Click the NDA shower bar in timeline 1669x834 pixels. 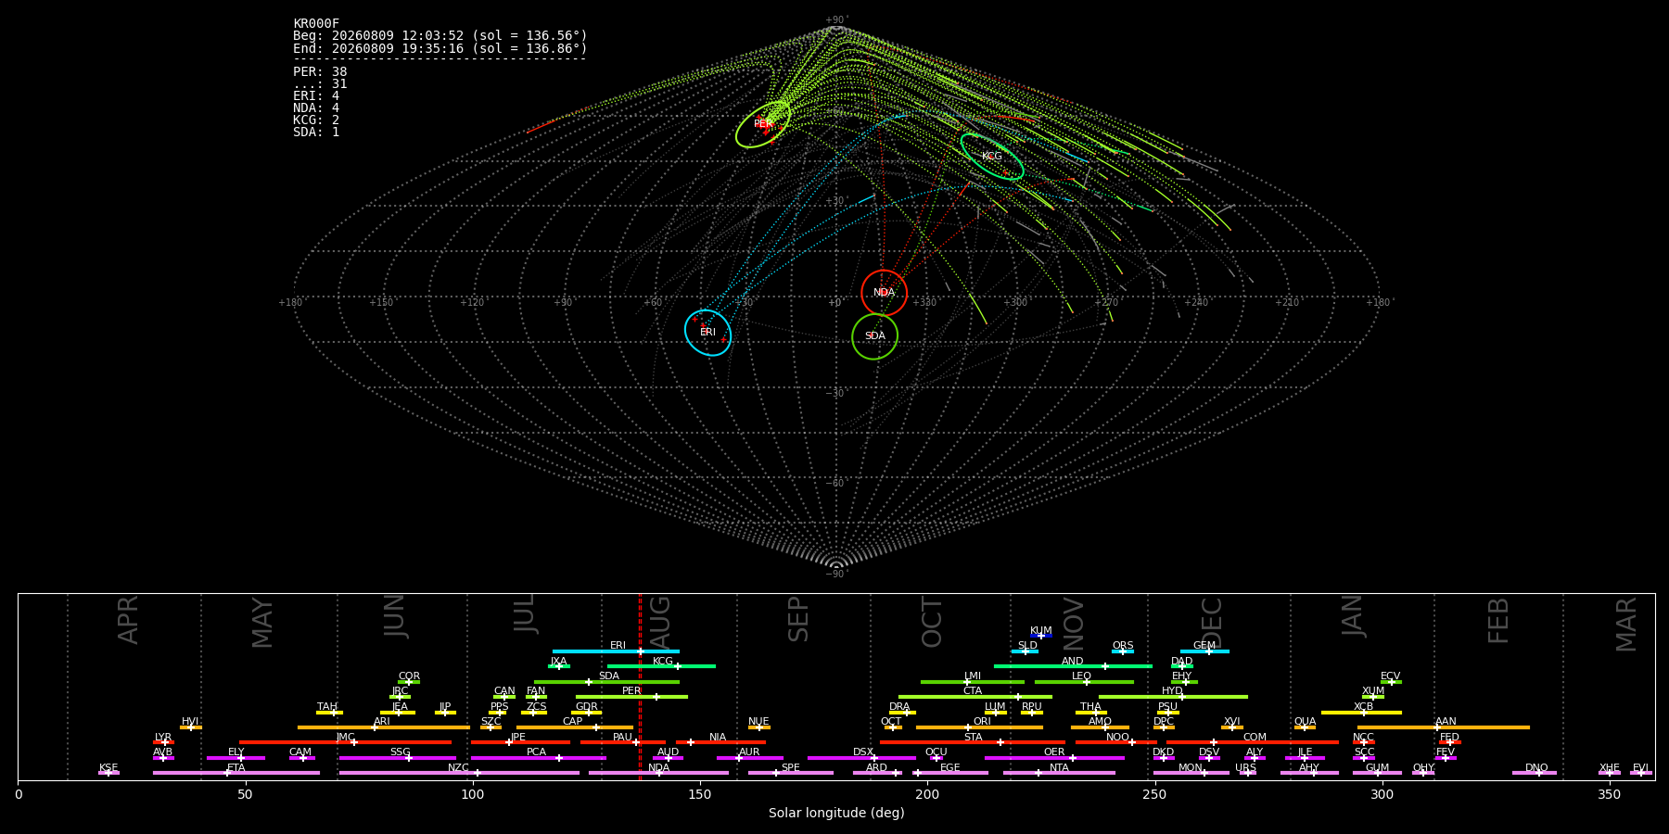(x=658, y=773)
